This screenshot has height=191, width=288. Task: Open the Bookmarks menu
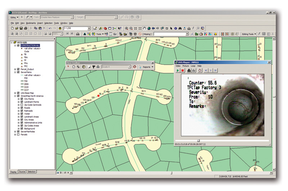(31, 23)
